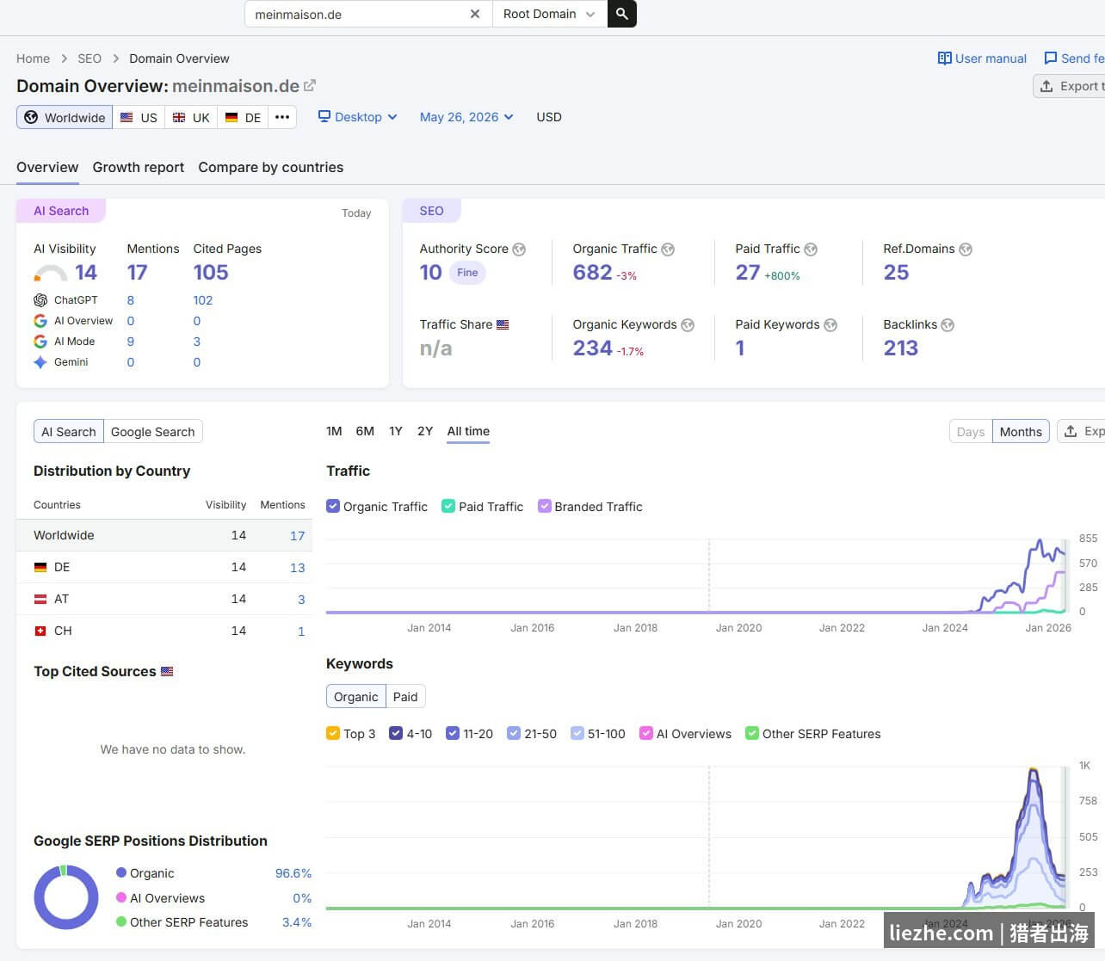Click Backlinks info globe icon
1105x961 pixels.
pyautogui.click(x=948, y=325)
